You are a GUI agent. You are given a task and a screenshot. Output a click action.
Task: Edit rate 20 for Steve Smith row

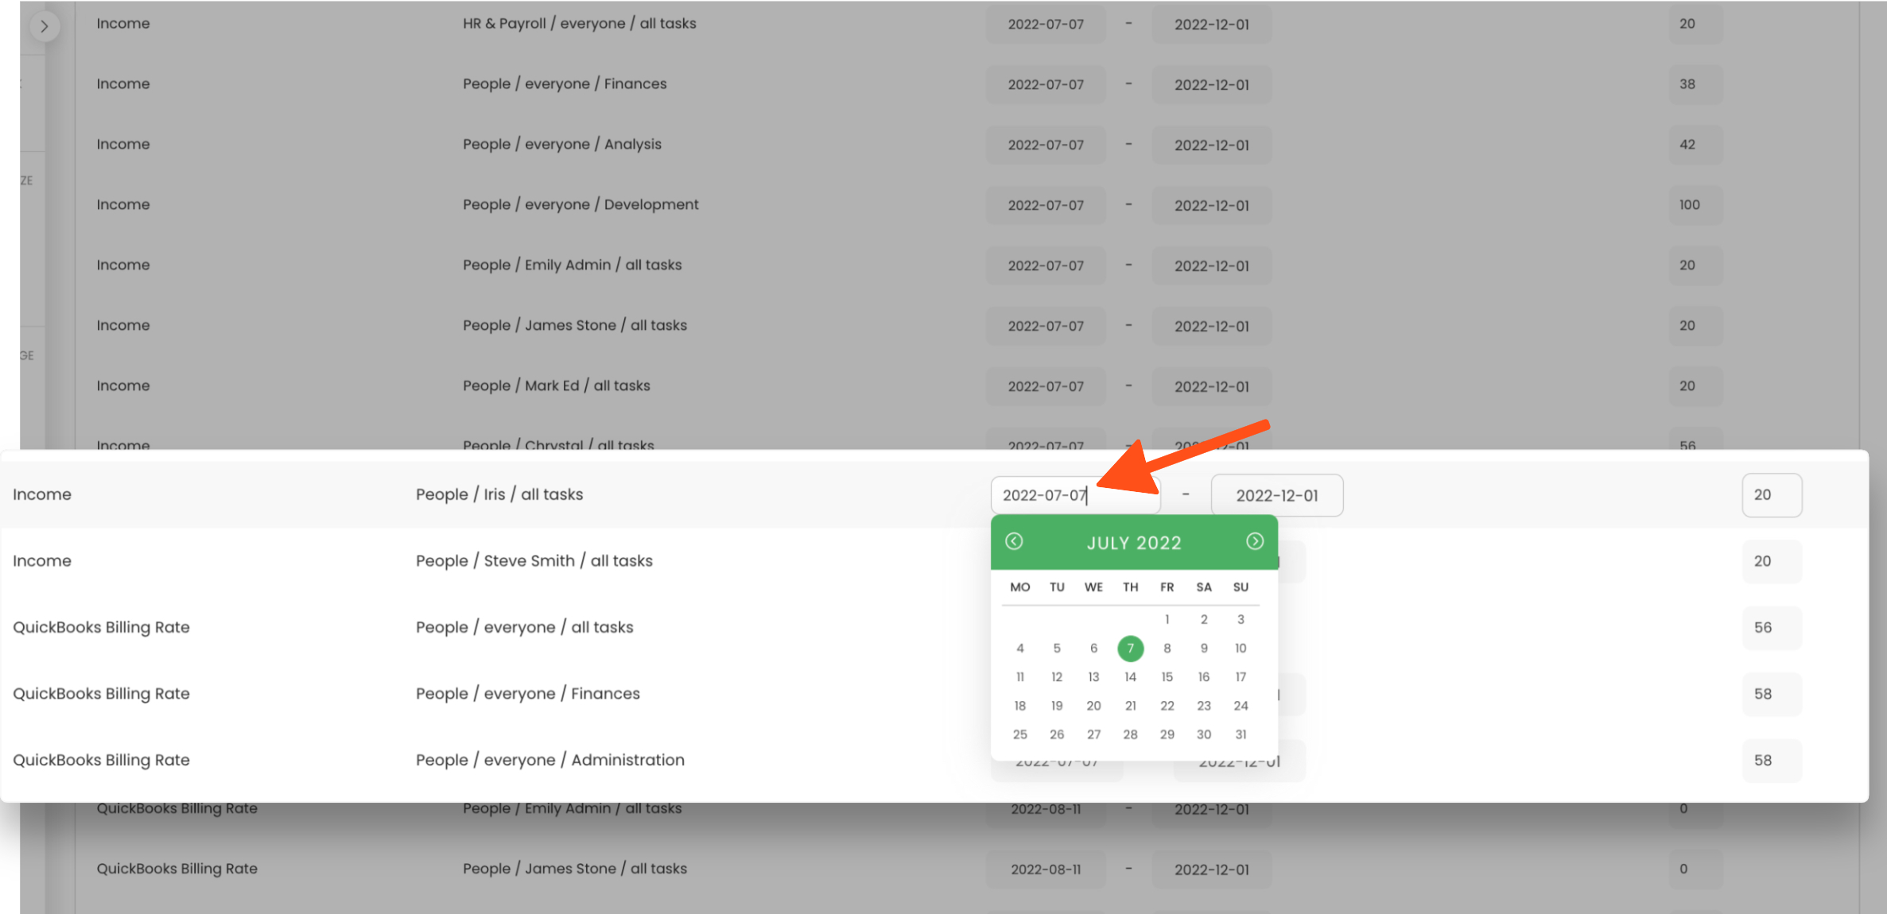1771,561
